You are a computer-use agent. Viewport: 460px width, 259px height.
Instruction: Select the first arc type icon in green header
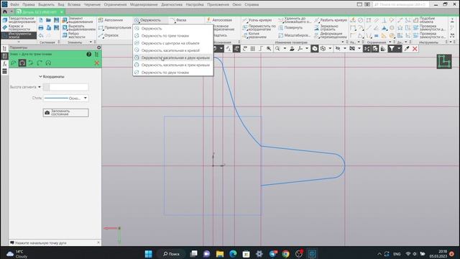point(14,63)
